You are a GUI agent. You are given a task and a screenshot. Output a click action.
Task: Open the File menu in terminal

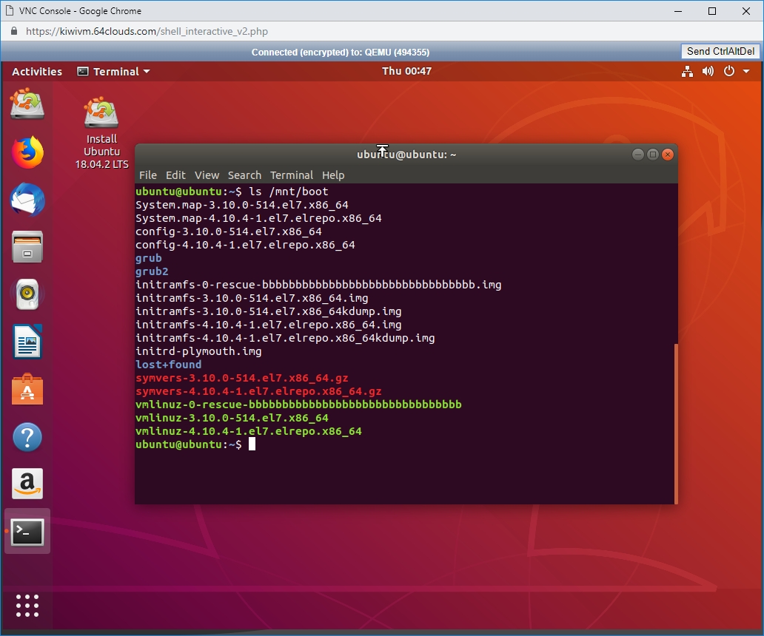[x=148, y=175]
